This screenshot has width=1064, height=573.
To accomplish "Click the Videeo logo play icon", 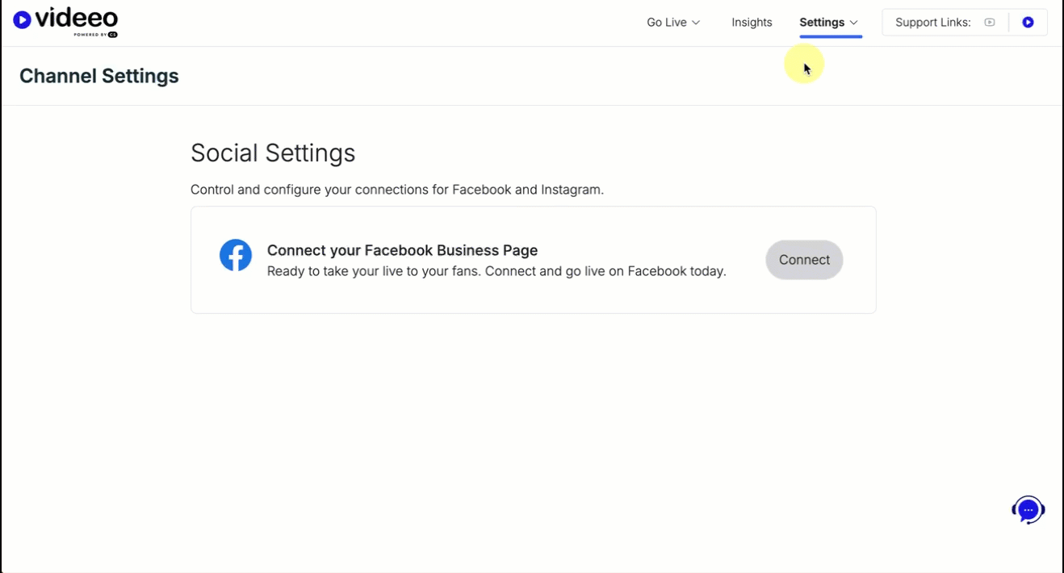I will point(22,19).
